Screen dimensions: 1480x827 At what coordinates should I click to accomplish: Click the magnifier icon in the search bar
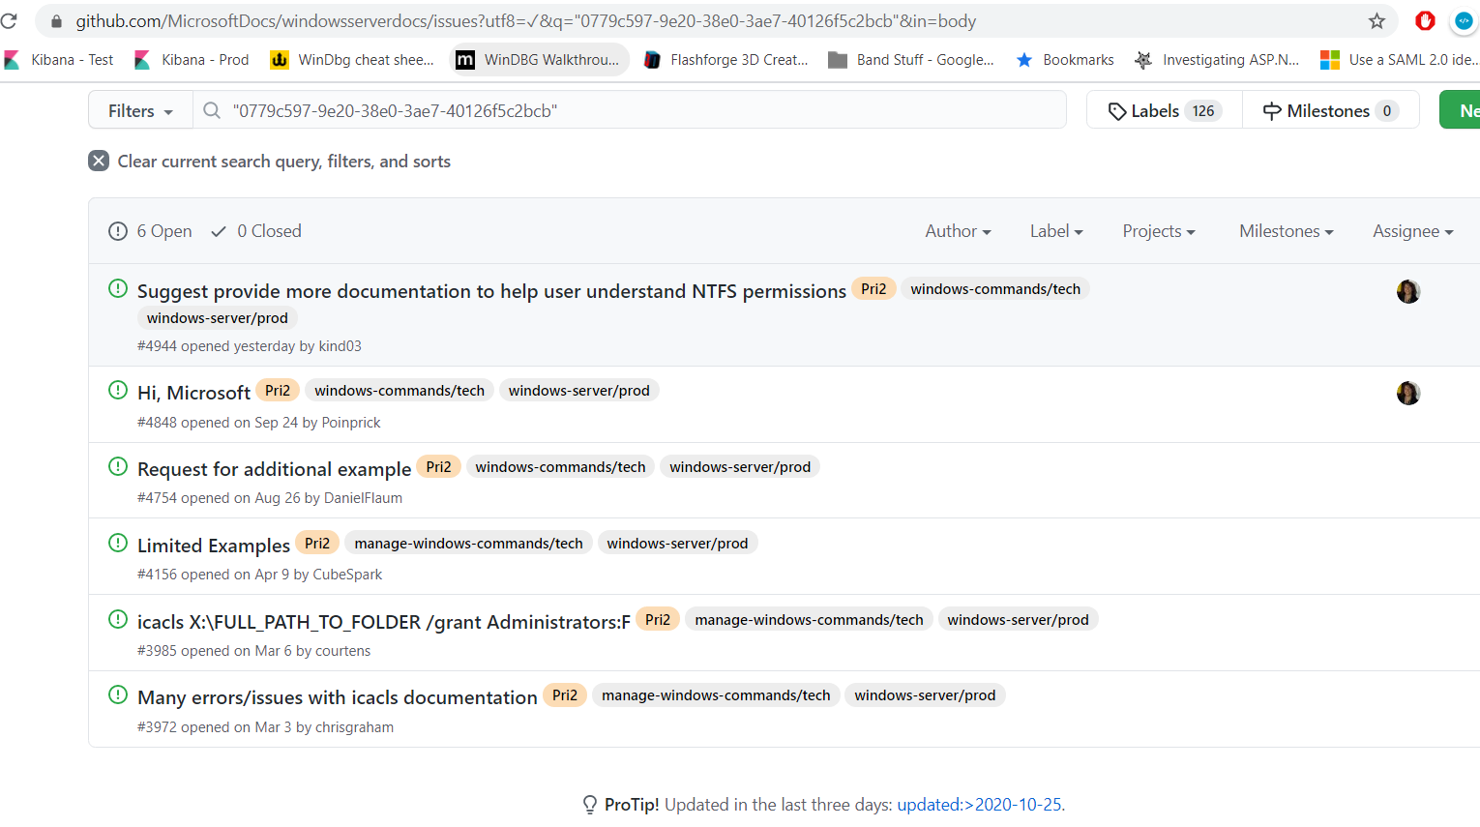pos(211,109)
